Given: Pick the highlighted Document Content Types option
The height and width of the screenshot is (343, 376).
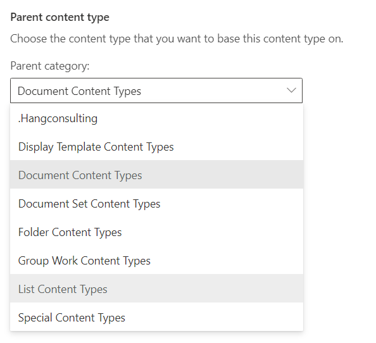Looking at the screenshot, I should pos(156,175).
